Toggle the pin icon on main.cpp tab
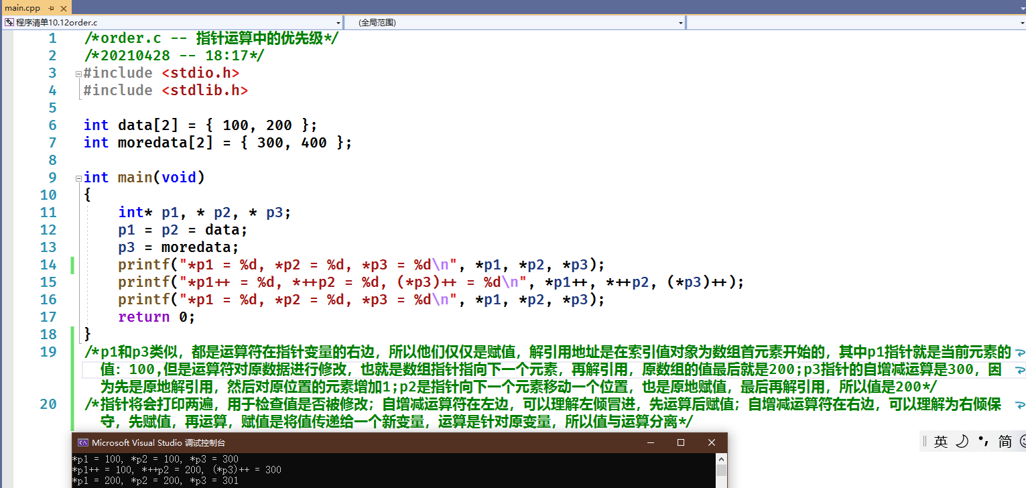Image resolution: width=1026 pixels, height=488 pixels. tap(51, 8)
